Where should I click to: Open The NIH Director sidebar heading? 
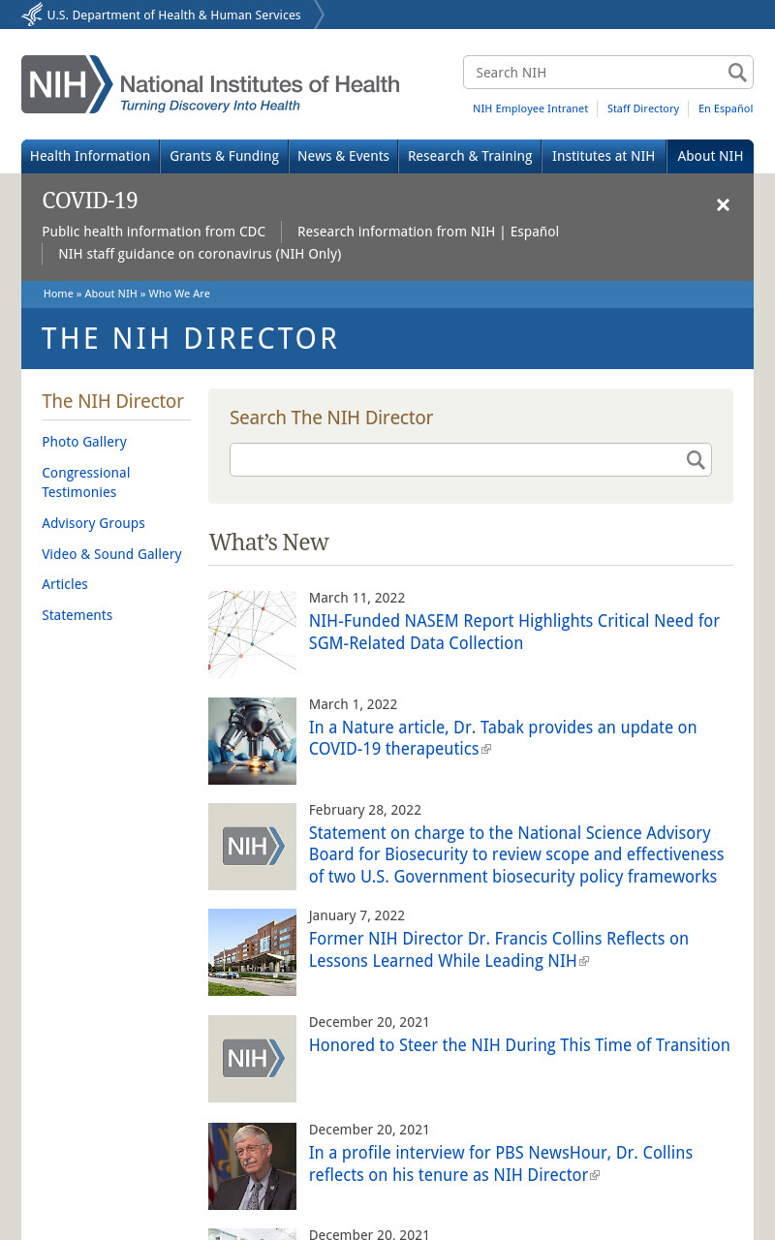pos(112,401)
